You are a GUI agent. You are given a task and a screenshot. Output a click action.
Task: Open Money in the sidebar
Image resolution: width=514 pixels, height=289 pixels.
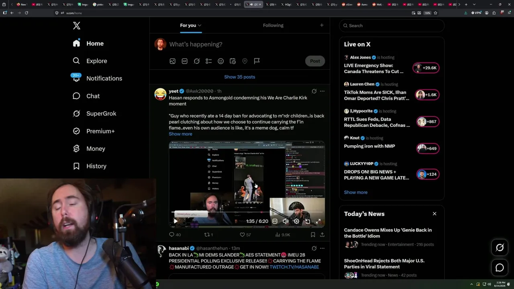click(89, 149)
